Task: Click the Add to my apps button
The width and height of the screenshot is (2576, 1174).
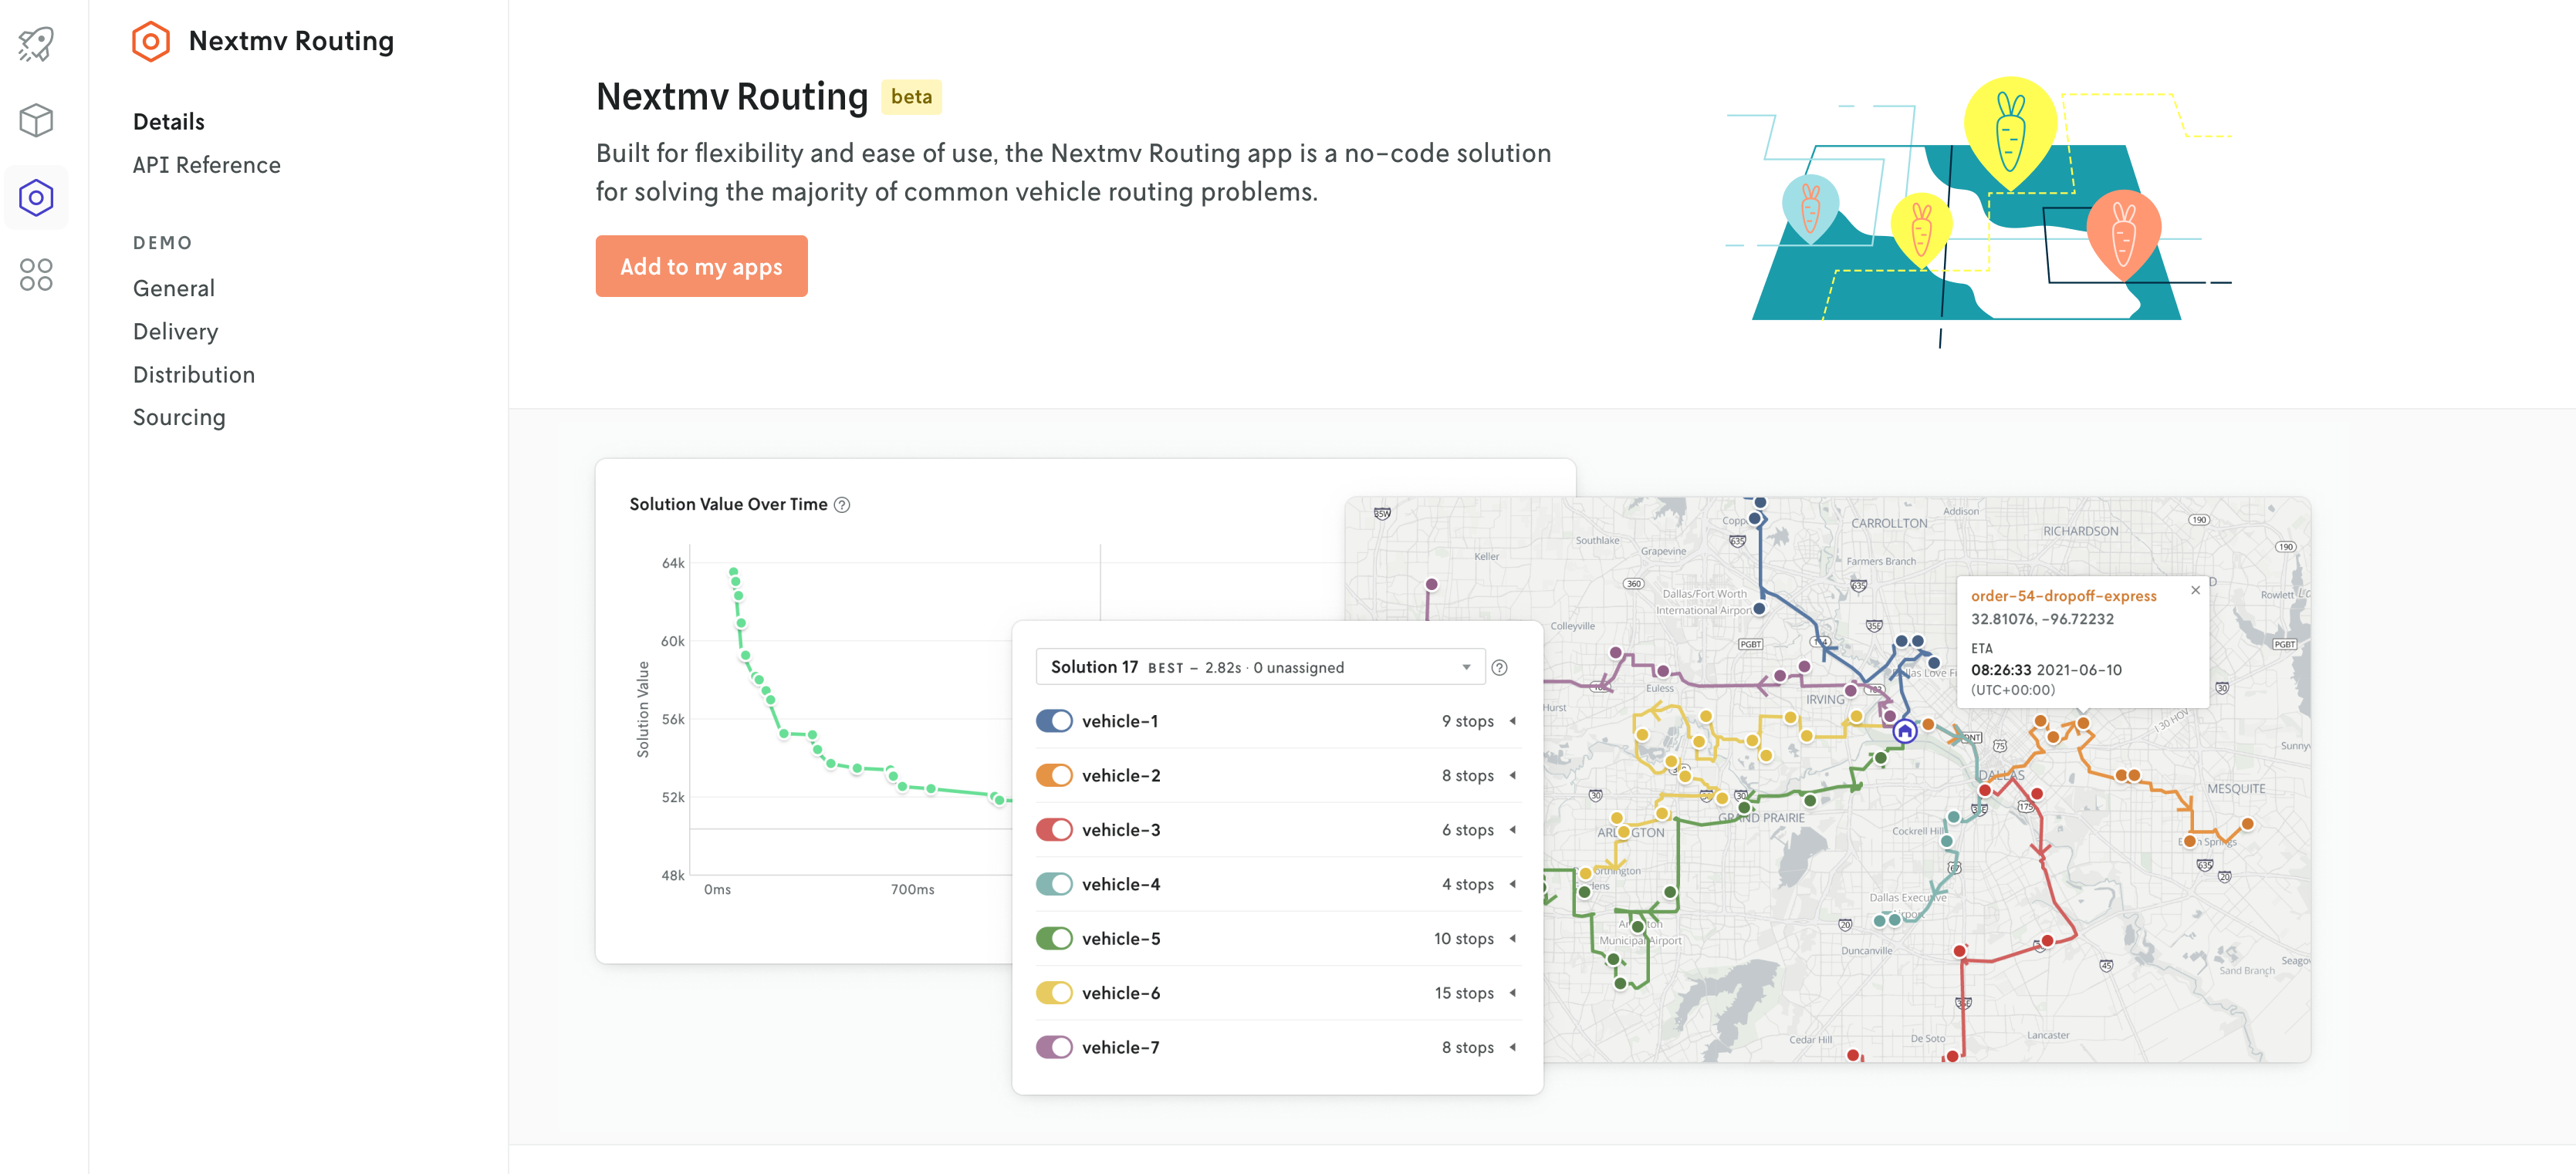Action: pos(701,266)
